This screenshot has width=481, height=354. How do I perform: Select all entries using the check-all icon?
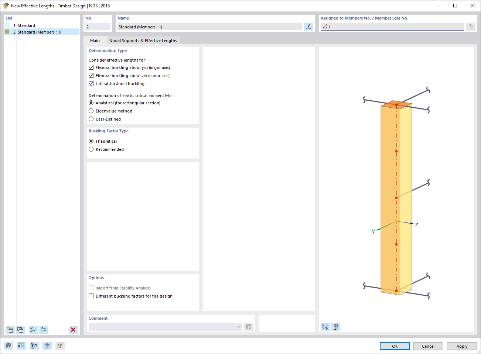tap(33, 329)
